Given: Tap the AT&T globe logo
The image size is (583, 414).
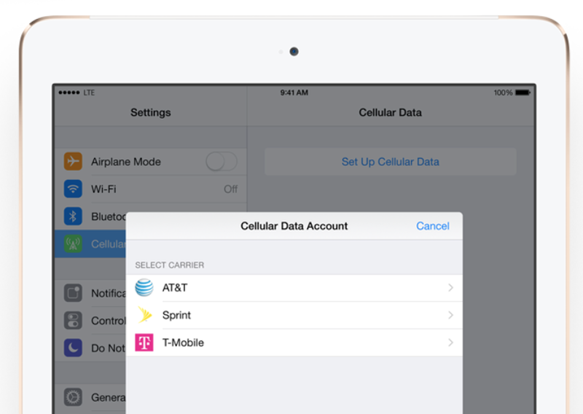Looking at the screenshot, I should click(x=144, y=287).
